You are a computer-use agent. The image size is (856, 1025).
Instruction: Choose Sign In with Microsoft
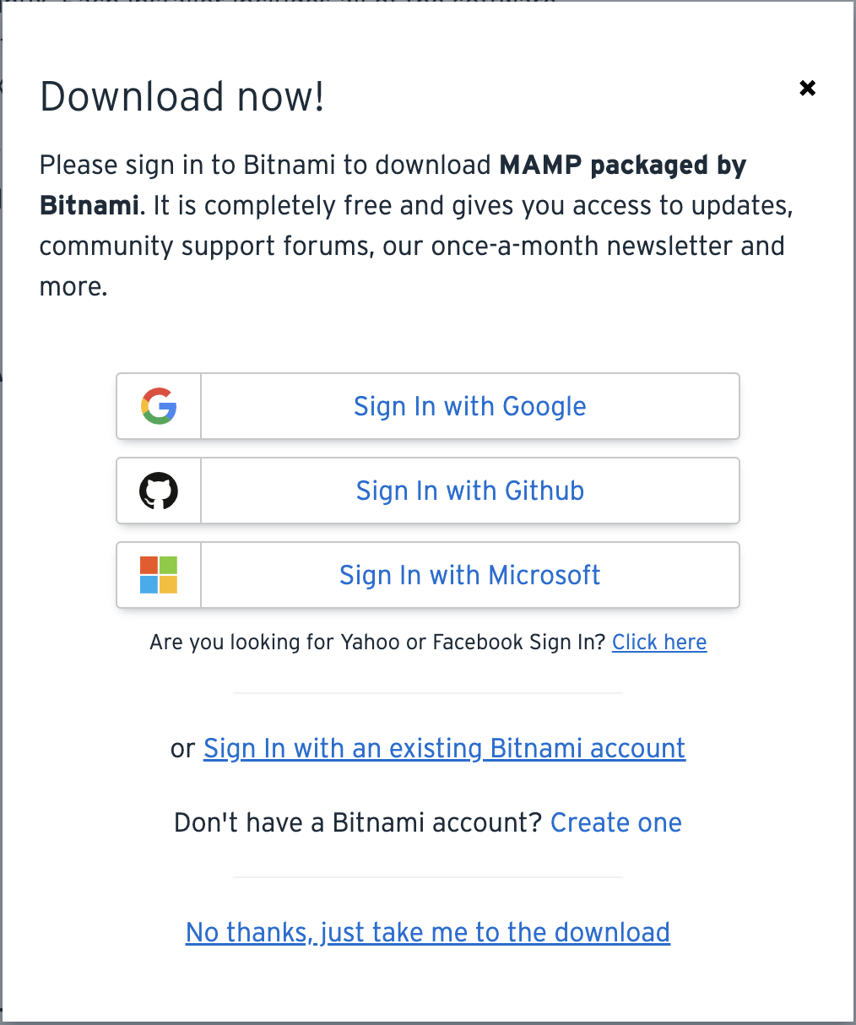(469, 575)
